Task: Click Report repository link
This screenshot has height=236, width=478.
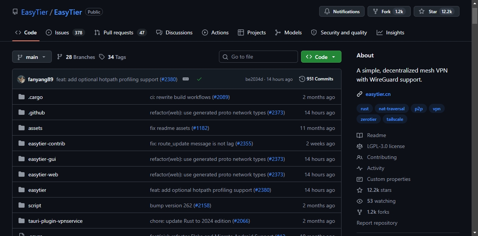Action: (x=377, y=223)
